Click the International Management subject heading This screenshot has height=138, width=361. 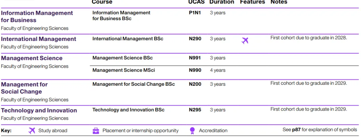(x=38, y=39)
